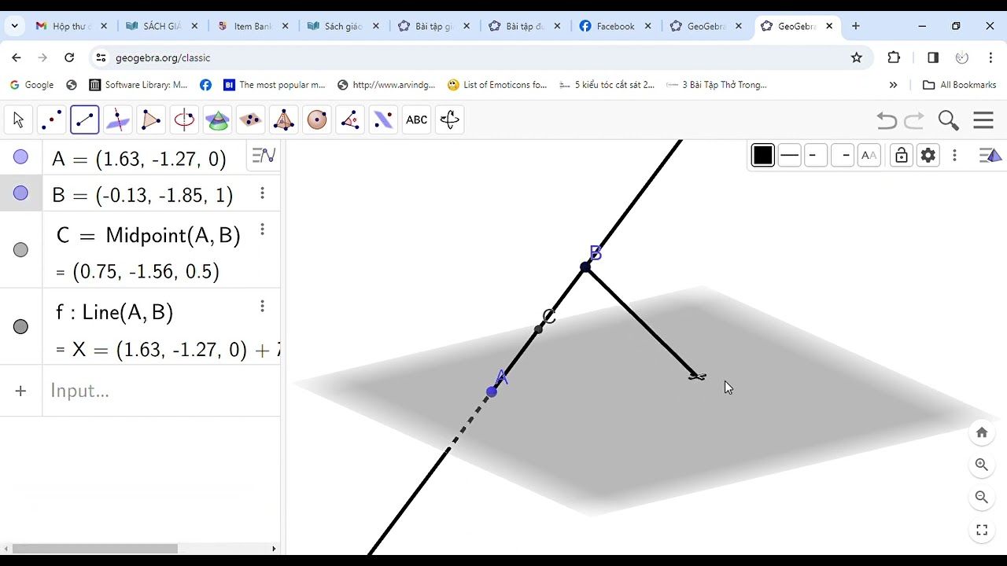The height and width of the screenshot is (566, 1007).
Task: Open the Extensions puzzle icon
Action: (894, 57)
